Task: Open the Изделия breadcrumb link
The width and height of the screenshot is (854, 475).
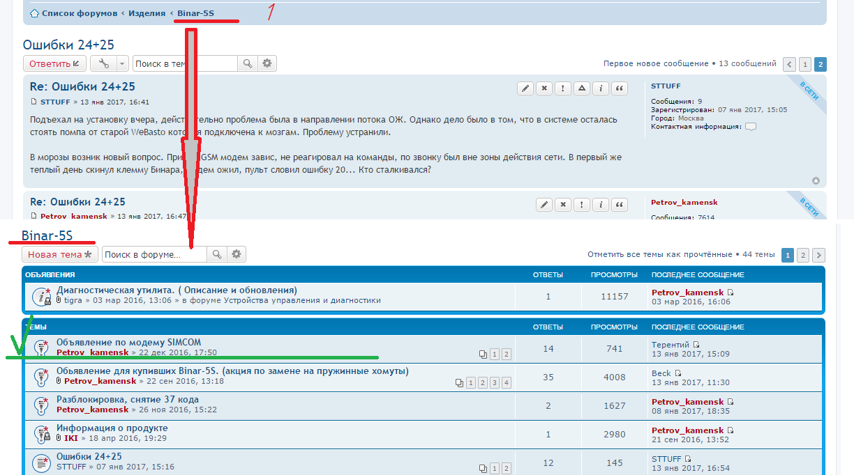Action: [147, 13]
